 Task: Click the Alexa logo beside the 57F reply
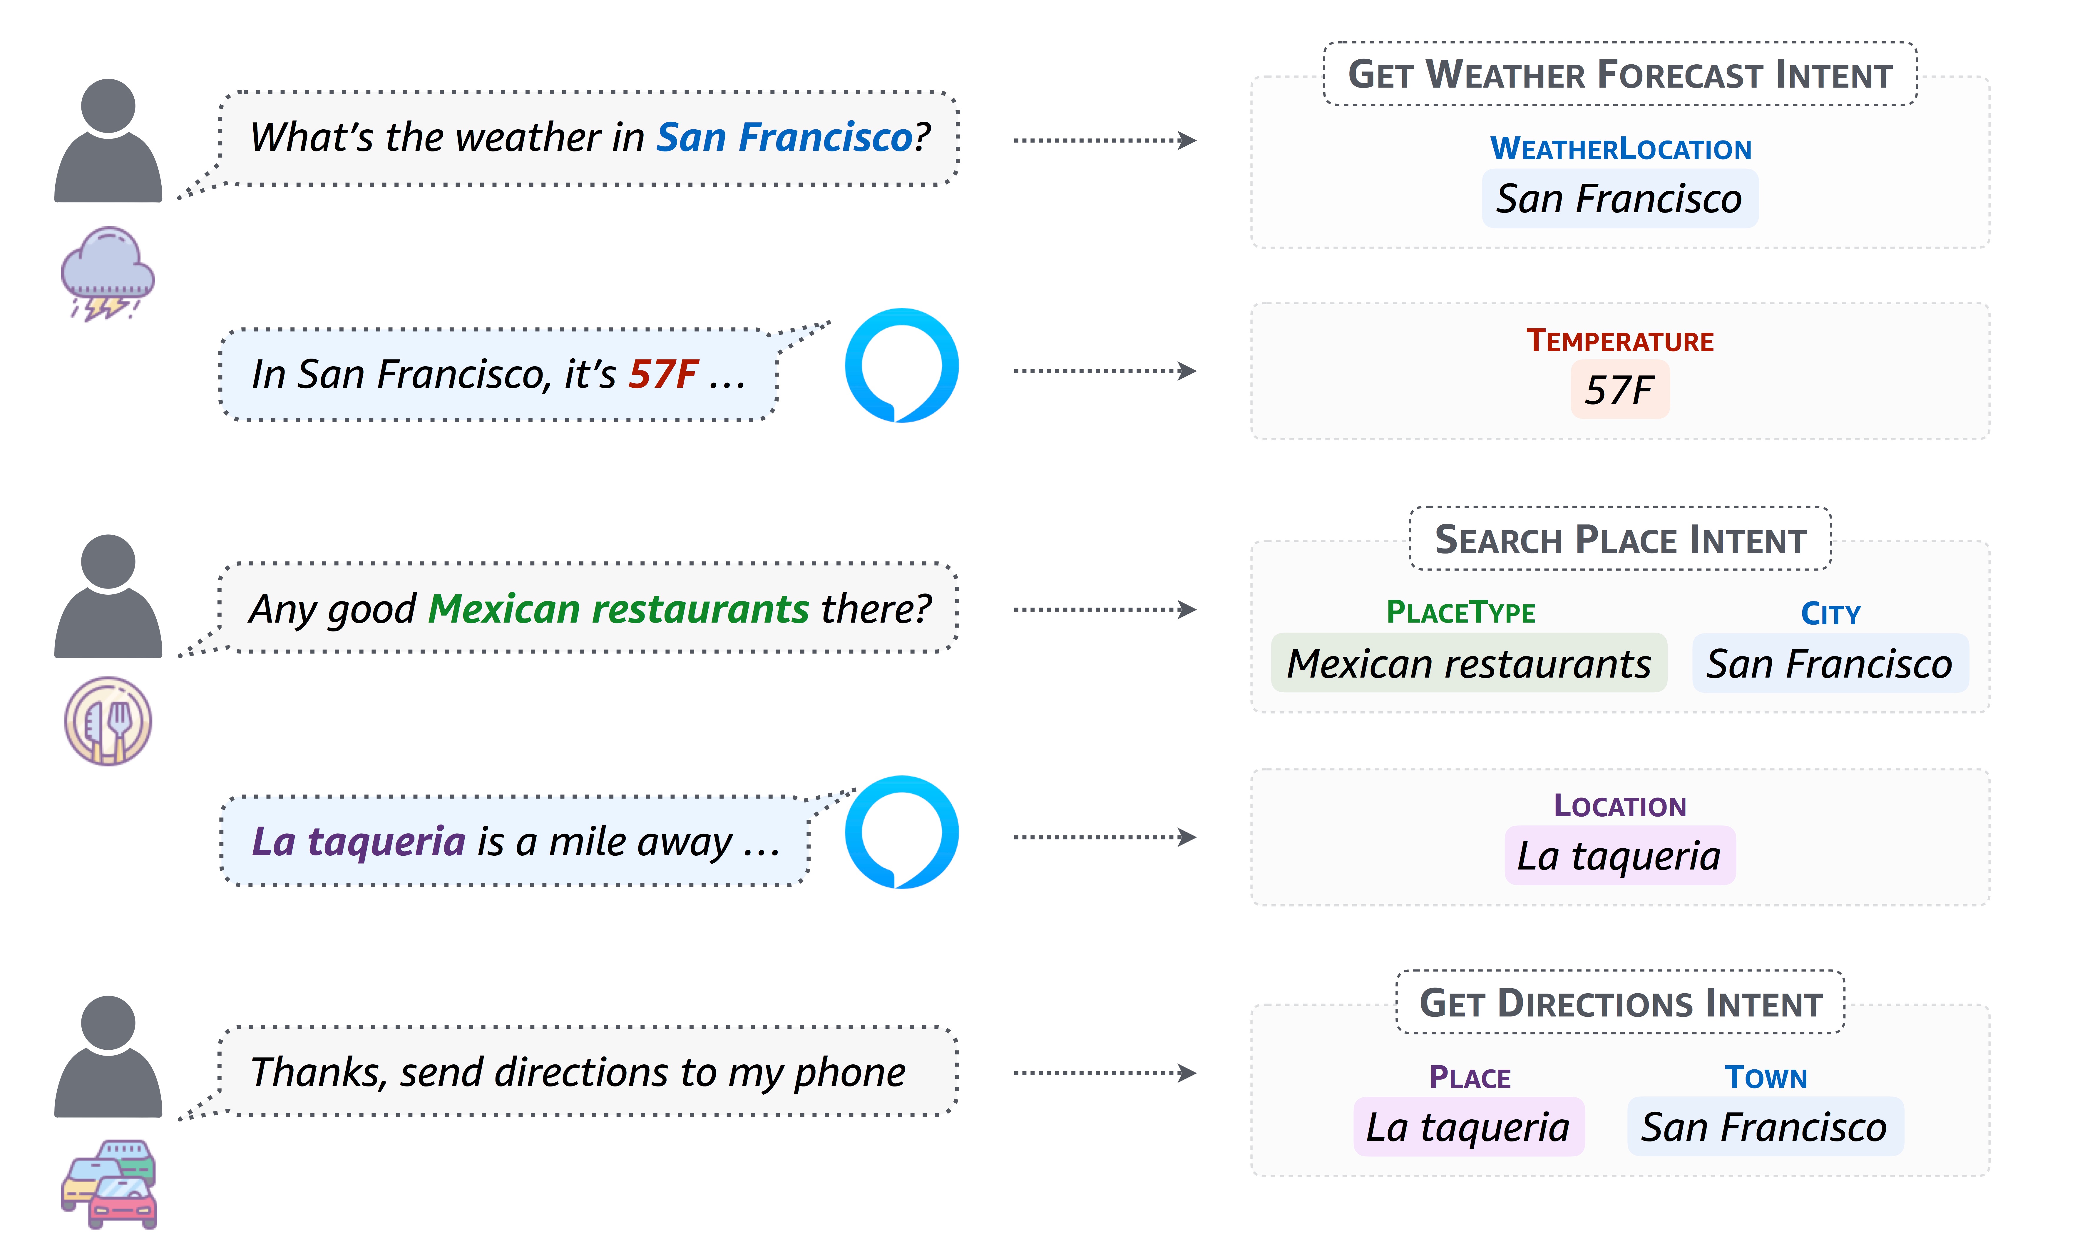[901, 365]
